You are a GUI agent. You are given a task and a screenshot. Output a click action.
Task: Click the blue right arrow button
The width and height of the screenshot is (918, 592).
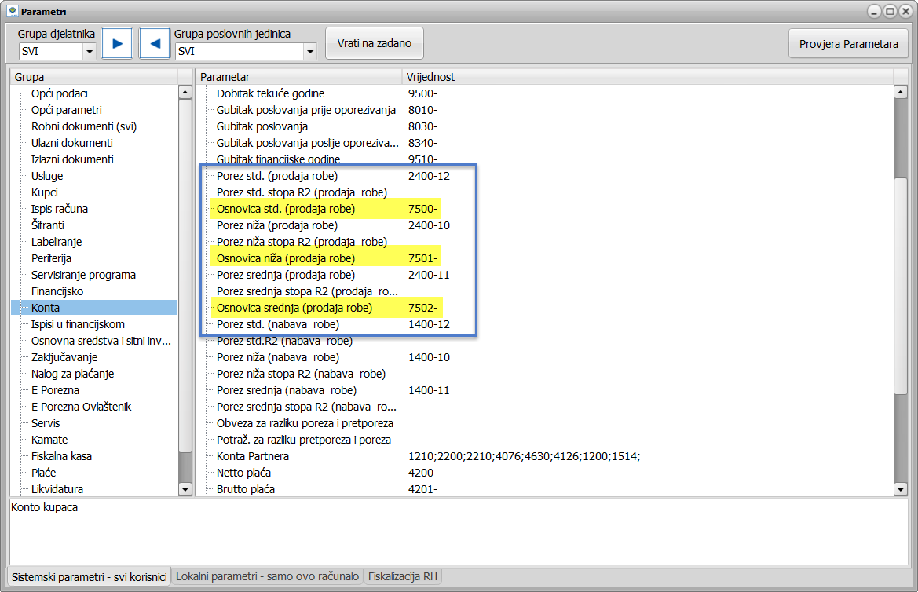(x=117, y=43)
